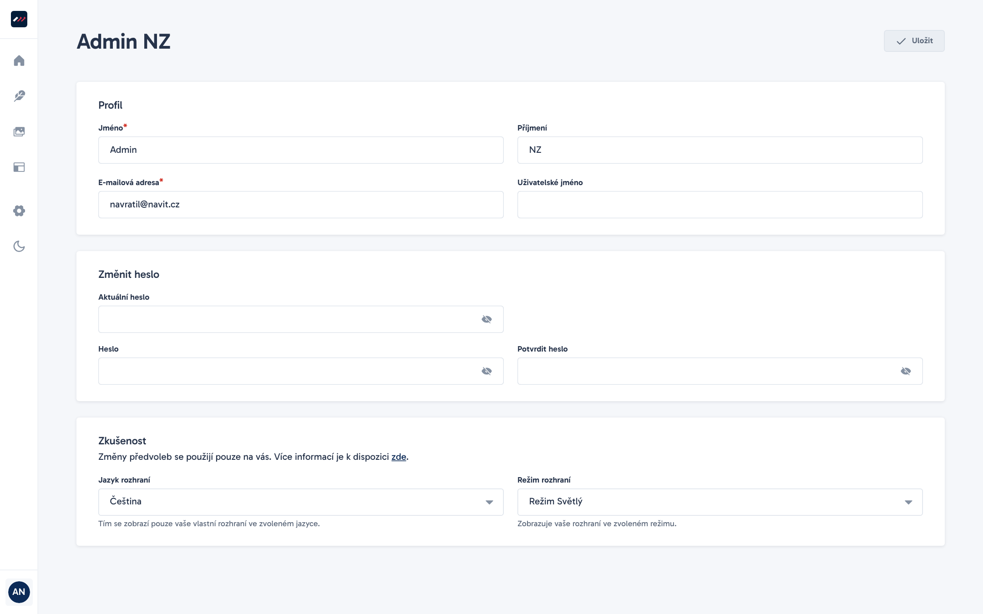Screen dimensions: 983x614
Task: Show the Aktuální heslo password
Action: (x=486, y=319)
